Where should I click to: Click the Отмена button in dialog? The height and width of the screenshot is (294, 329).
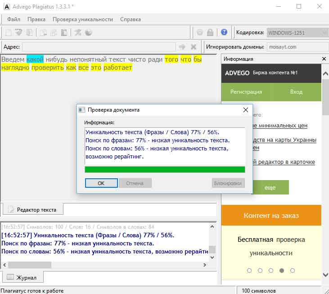click(135, 183)
